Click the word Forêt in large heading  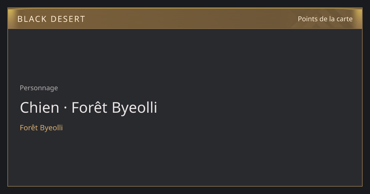coord(89,108)
